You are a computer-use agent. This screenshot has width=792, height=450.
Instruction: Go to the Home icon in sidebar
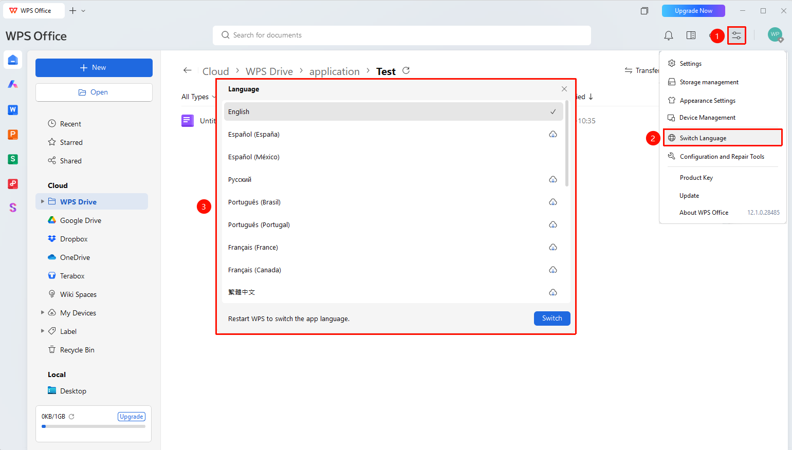[x=13, y=60]
